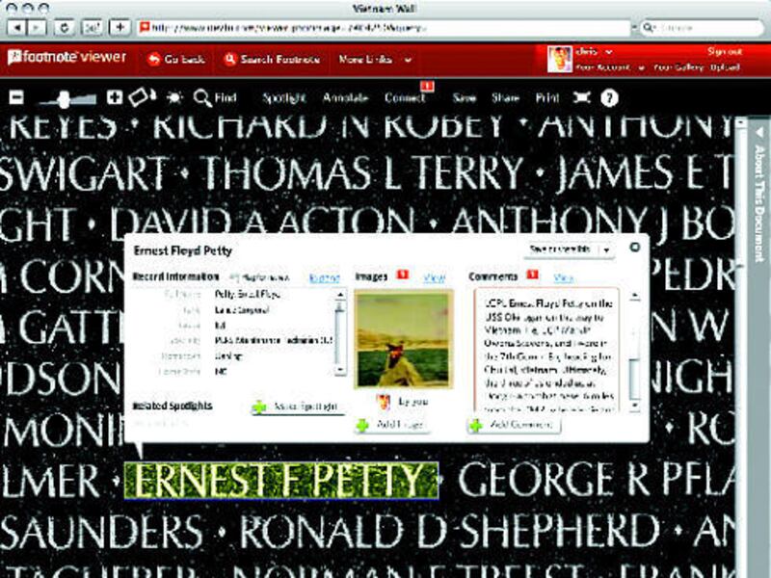The image size is (771, 578).
Task: Click the Add Comment button
Action: [x=514, y=424]
